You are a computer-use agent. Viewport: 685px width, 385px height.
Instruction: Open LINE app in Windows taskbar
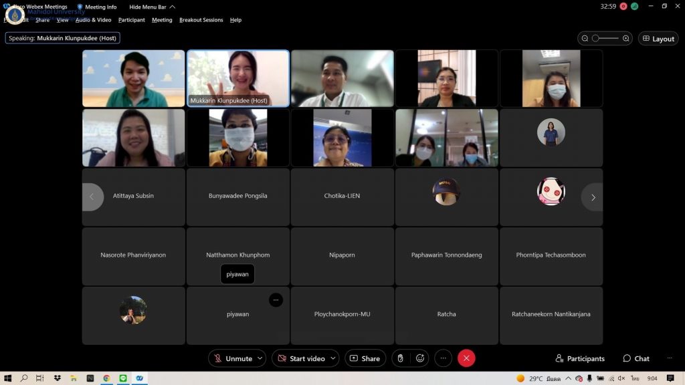pos(123,378)
